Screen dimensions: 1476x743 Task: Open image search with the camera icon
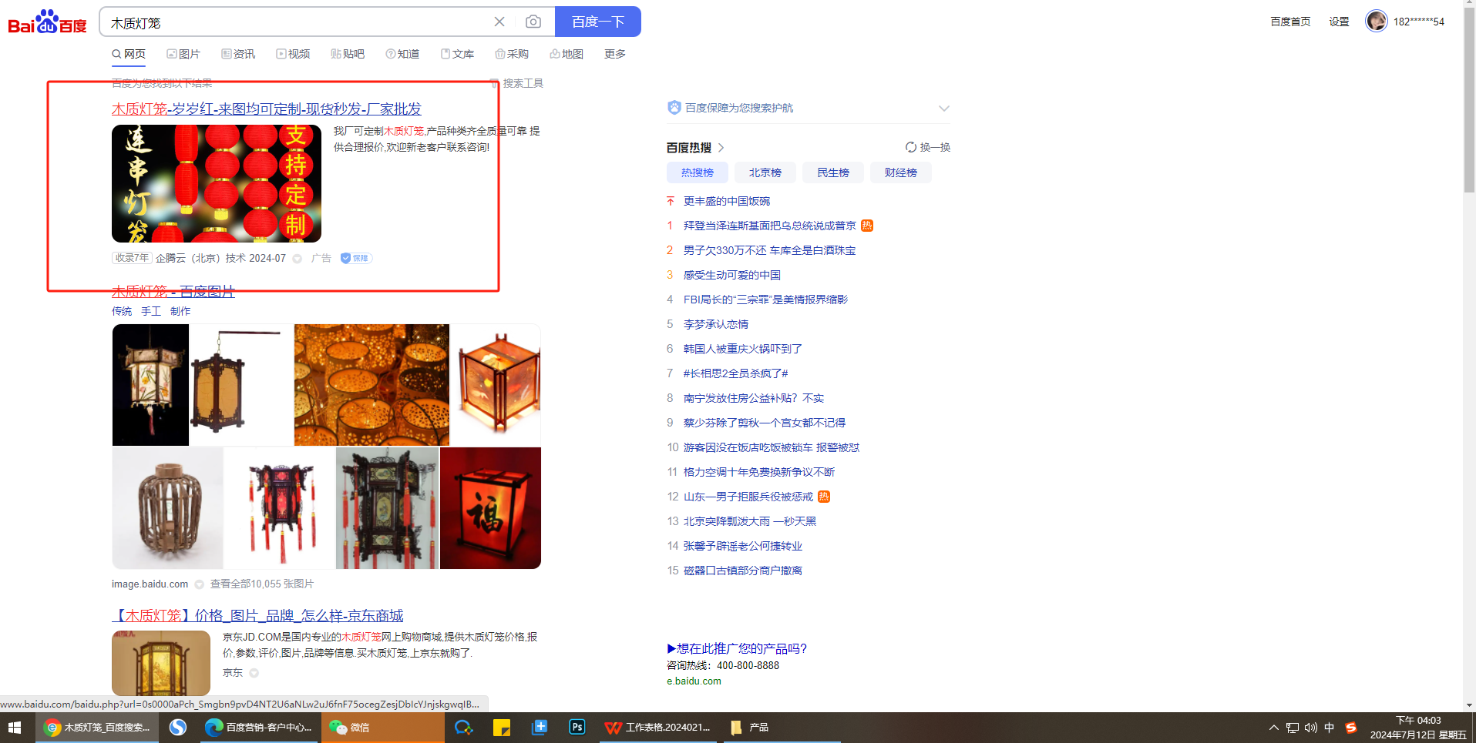[533, 22]
